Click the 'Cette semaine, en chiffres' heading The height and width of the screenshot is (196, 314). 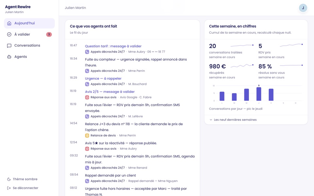pos(233,26)
